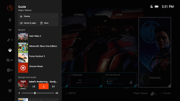Skip to next track
This screenshot has height=101, width=180.
point(53,86)
